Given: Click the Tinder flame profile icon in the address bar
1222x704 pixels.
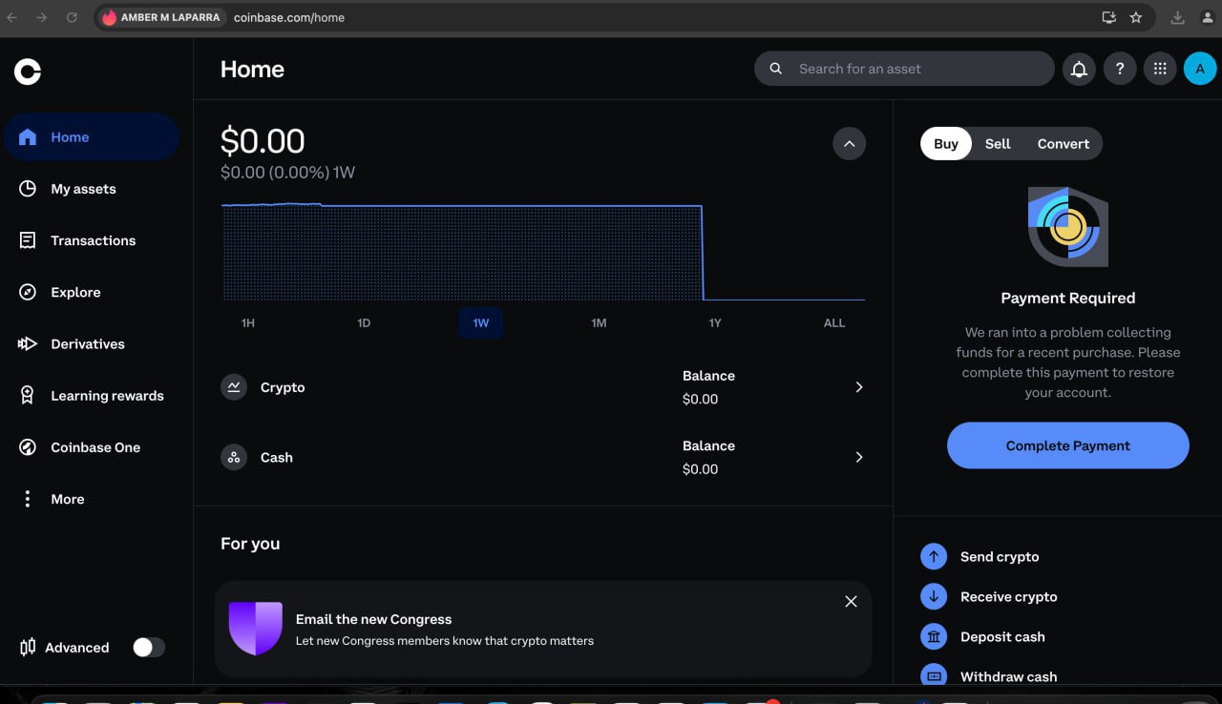Looking at the screenshot, I should pos(109,17).
